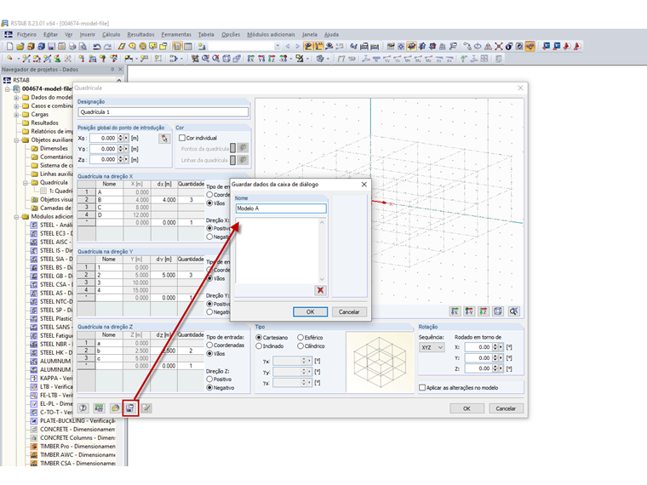Screen dimensions: 647x485
Task: Click the Redo arrow in the toolbar
Action: (x=107, y=46)
